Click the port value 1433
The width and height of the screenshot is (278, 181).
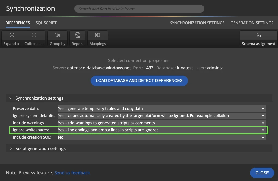[x=148, y=68]
